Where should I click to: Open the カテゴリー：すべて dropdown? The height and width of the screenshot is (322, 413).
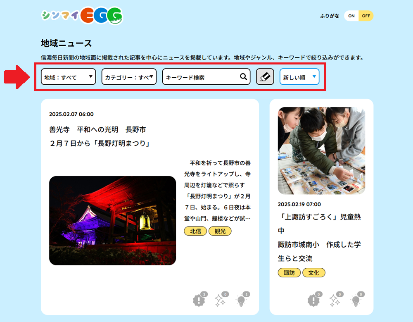(129, 77)
